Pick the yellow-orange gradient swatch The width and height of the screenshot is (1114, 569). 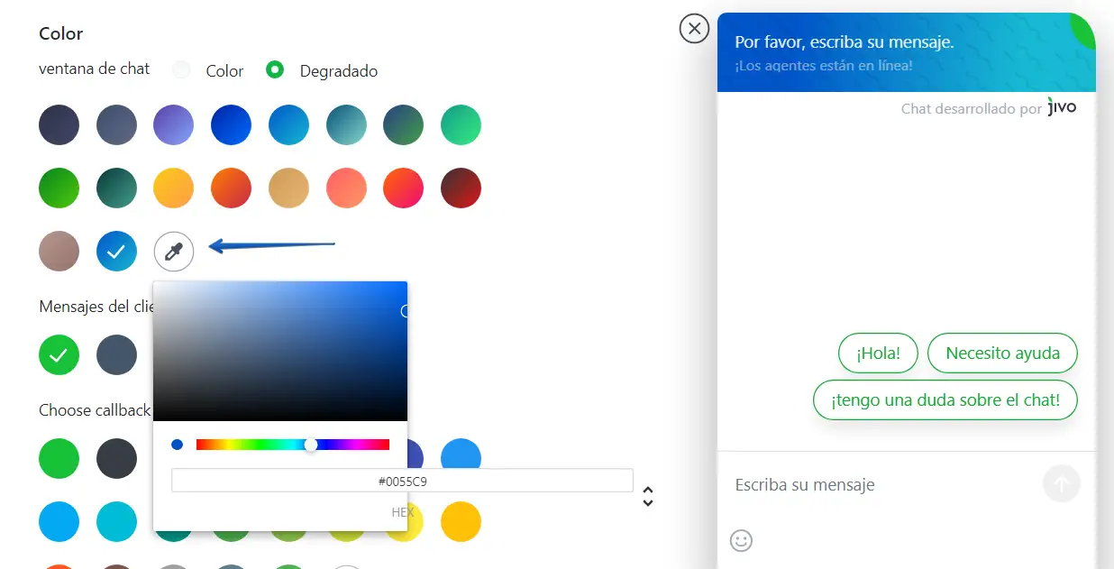[x=174, y=188]
